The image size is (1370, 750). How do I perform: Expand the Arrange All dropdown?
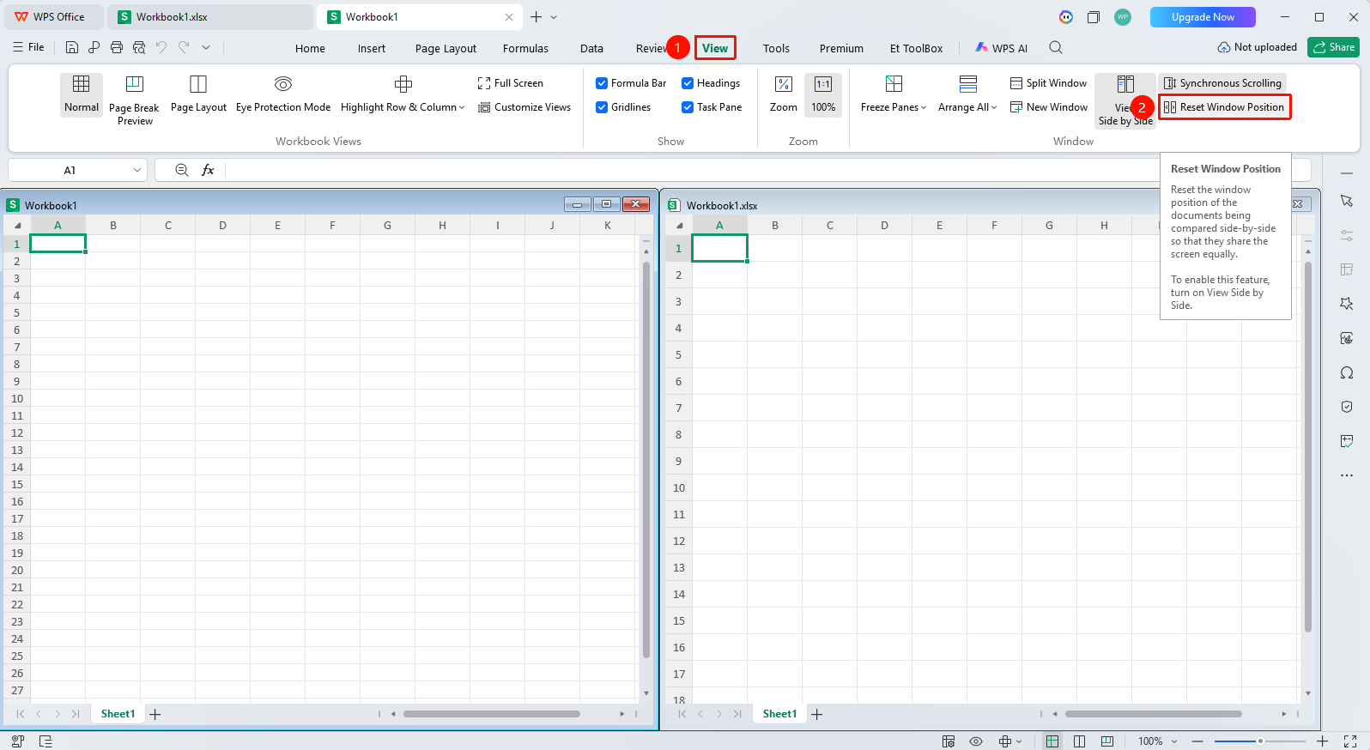point(994,108)
